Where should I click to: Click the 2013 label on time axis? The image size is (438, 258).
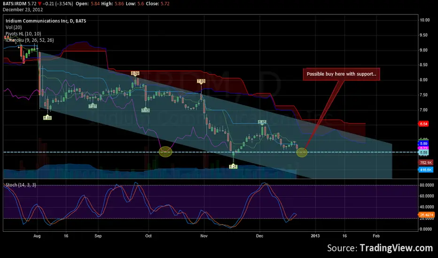pos(315,236)
